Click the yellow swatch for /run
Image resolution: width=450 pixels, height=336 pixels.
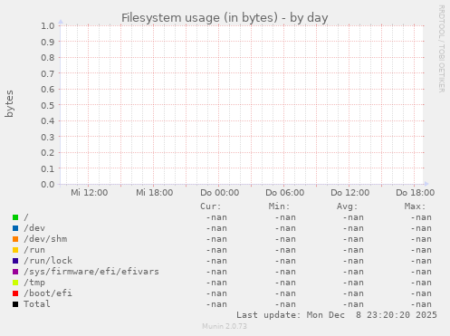pos(15,250)
